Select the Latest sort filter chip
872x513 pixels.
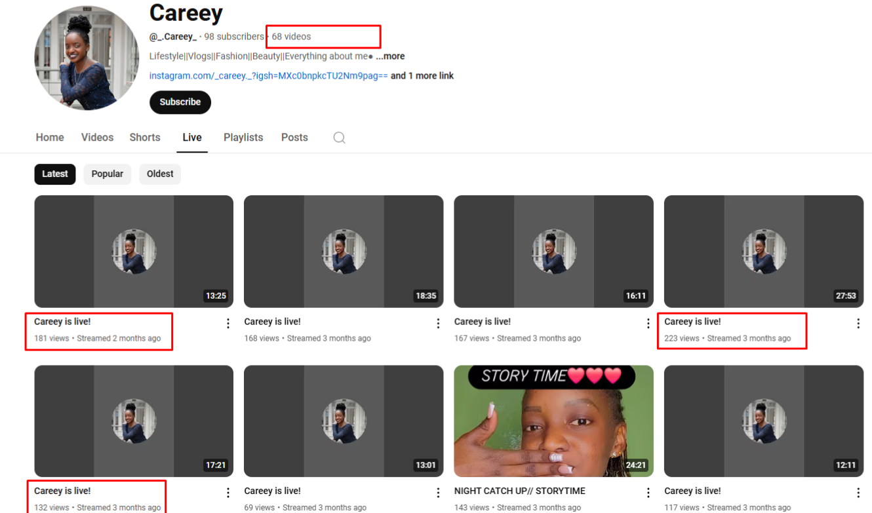click(x=55, y=174)
